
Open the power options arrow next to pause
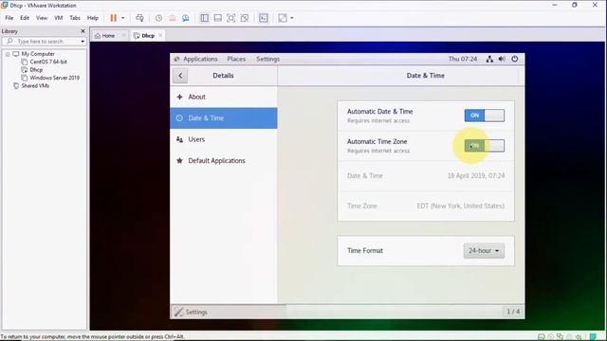pyautogui.click(x=123, y=18)
